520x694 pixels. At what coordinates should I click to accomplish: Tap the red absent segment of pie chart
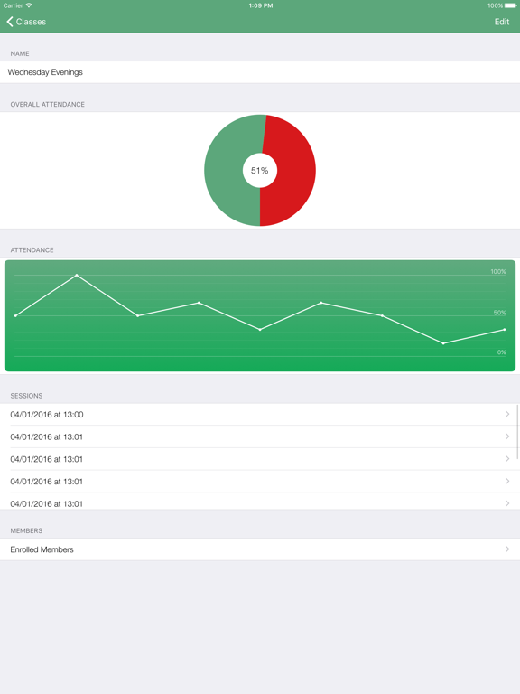pyautogui.click(x=294, y=171)
